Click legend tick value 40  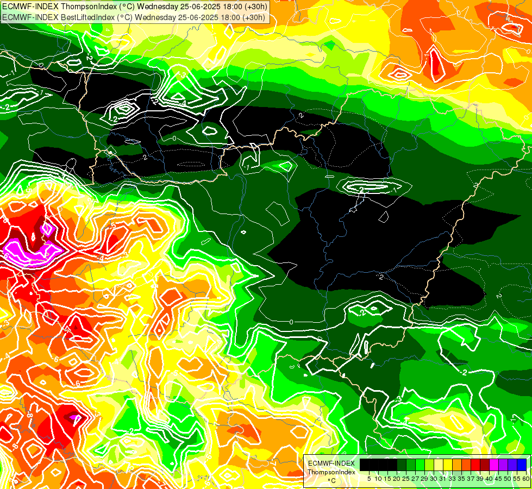point(490,479)
